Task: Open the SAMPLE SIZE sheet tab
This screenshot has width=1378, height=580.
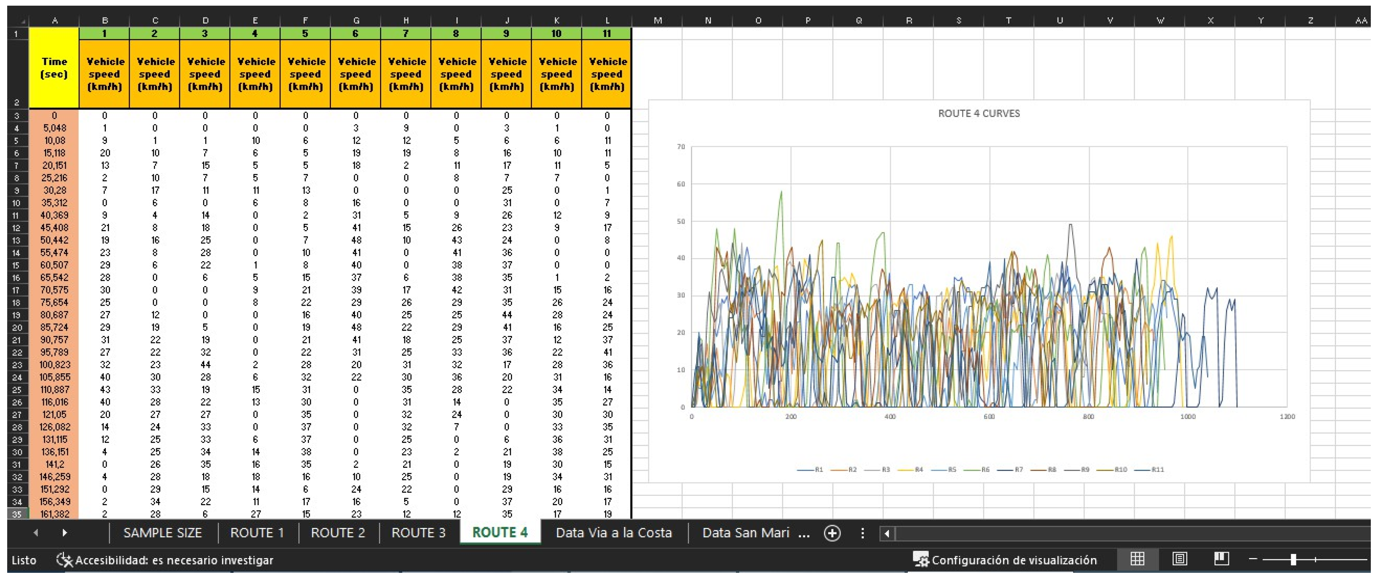Action: click(163, 533)
